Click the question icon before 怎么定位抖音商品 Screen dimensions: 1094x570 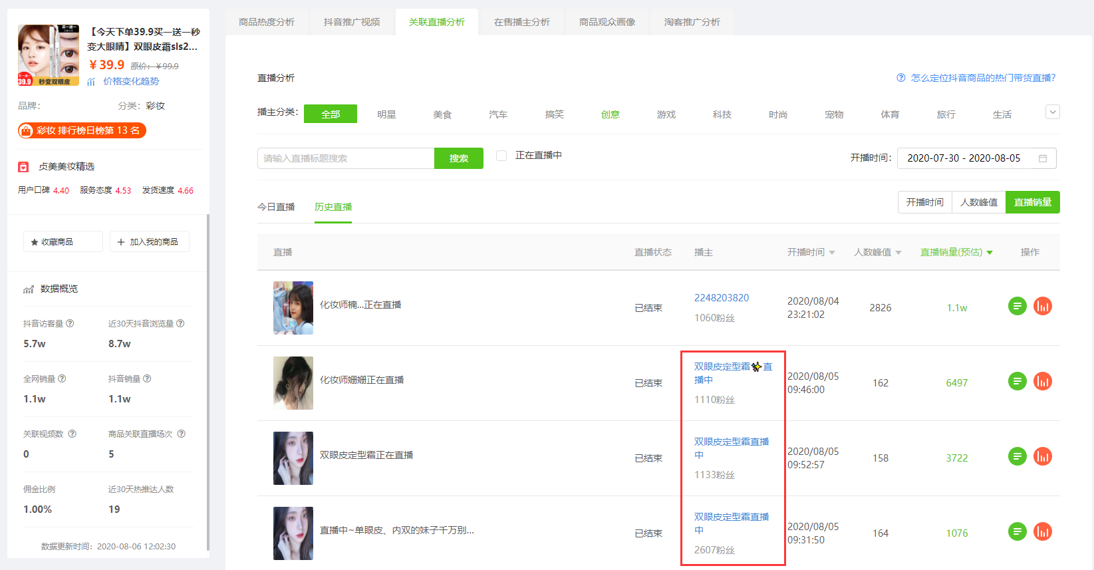pyautogui.click(x=901, y=78)
